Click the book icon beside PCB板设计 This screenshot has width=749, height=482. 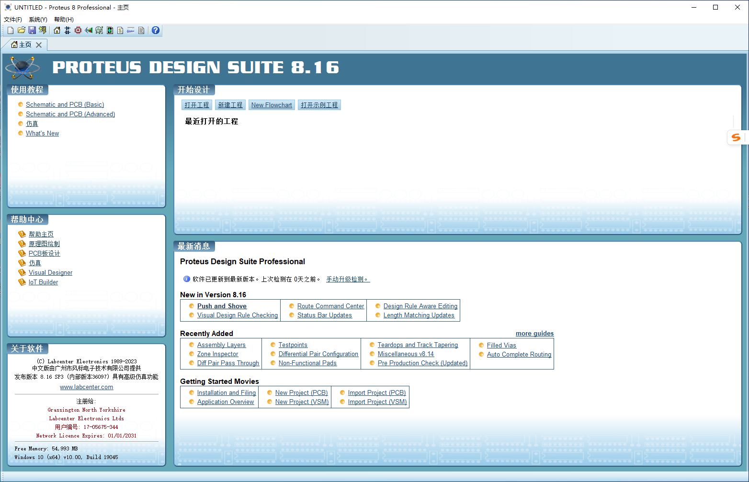(22, 253)
